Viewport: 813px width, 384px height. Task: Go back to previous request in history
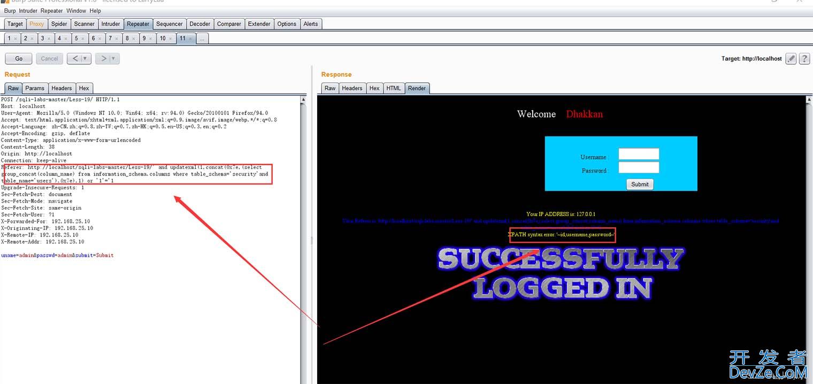74,58
